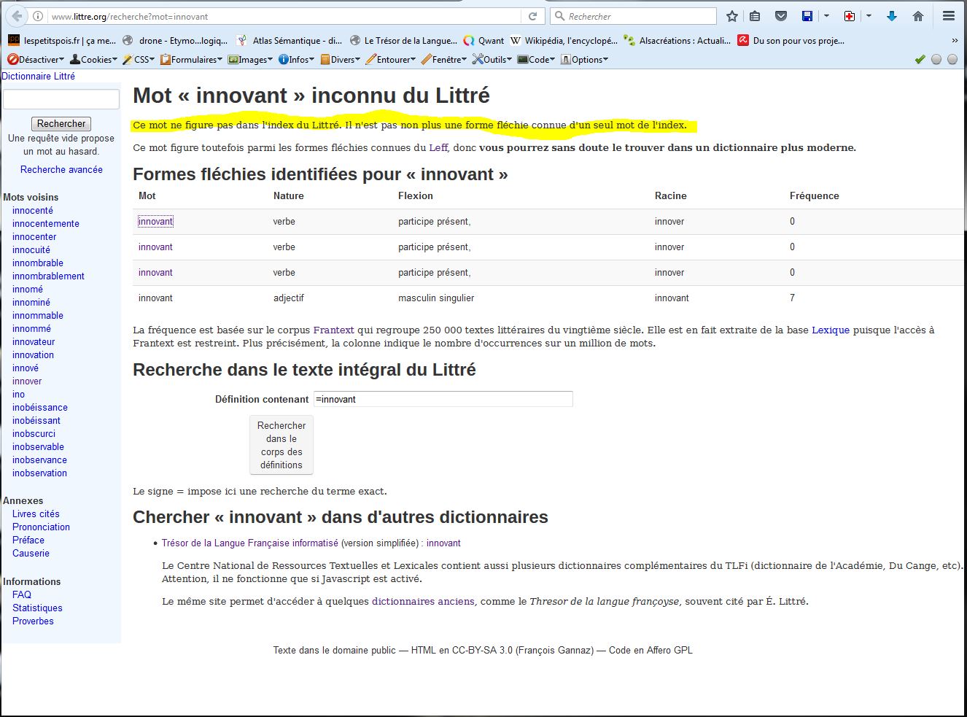Show more bookmarks with the overflow chevron

(x=955, y=41)
